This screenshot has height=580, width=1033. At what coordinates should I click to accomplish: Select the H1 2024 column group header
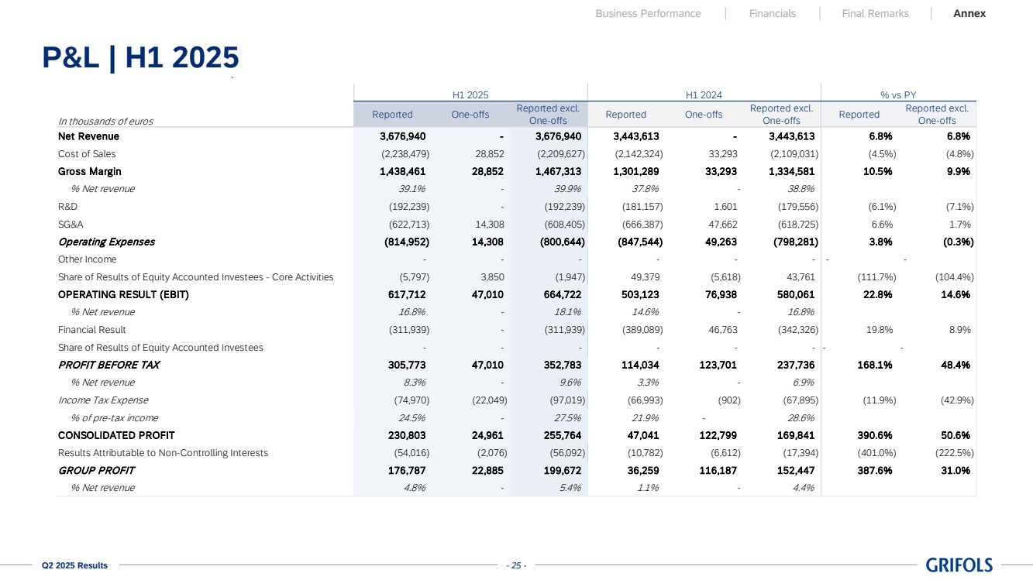click(x=704, y=94)
